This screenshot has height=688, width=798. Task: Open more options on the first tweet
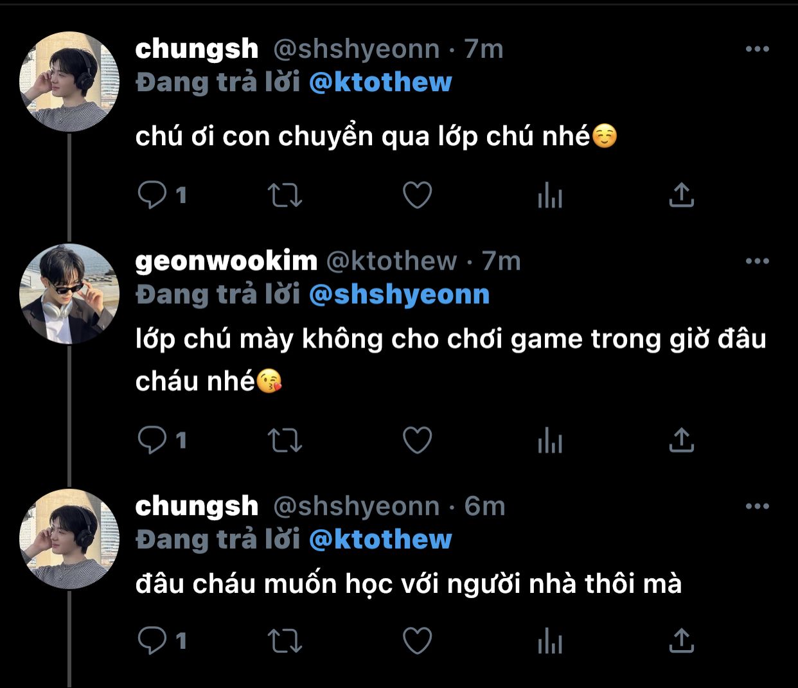tap(758, 49)
